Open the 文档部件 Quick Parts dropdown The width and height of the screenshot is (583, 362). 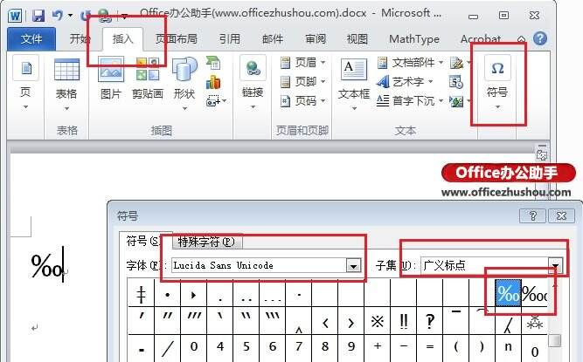[x=410, y=62]
